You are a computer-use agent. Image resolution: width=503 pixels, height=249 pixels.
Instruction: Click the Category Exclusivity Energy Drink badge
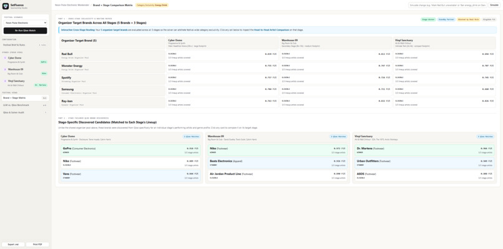[152, 5]
